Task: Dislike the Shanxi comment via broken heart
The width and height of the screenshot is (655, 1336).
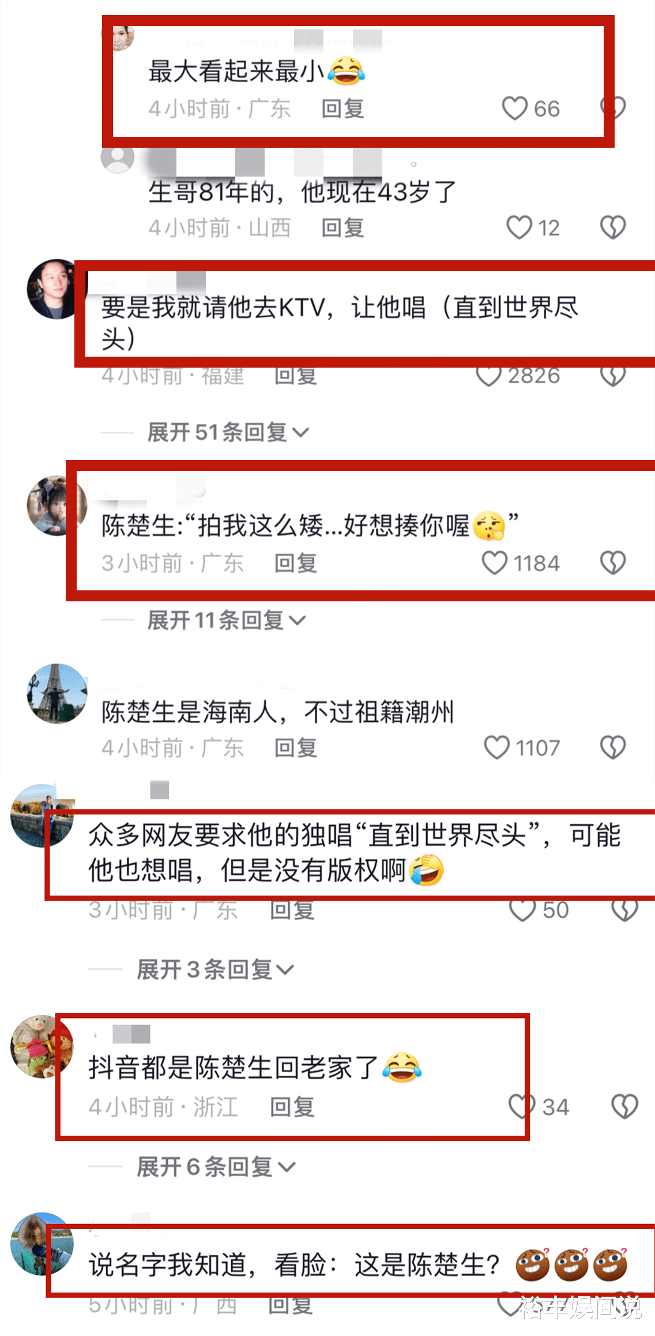Action: point(612,227)
